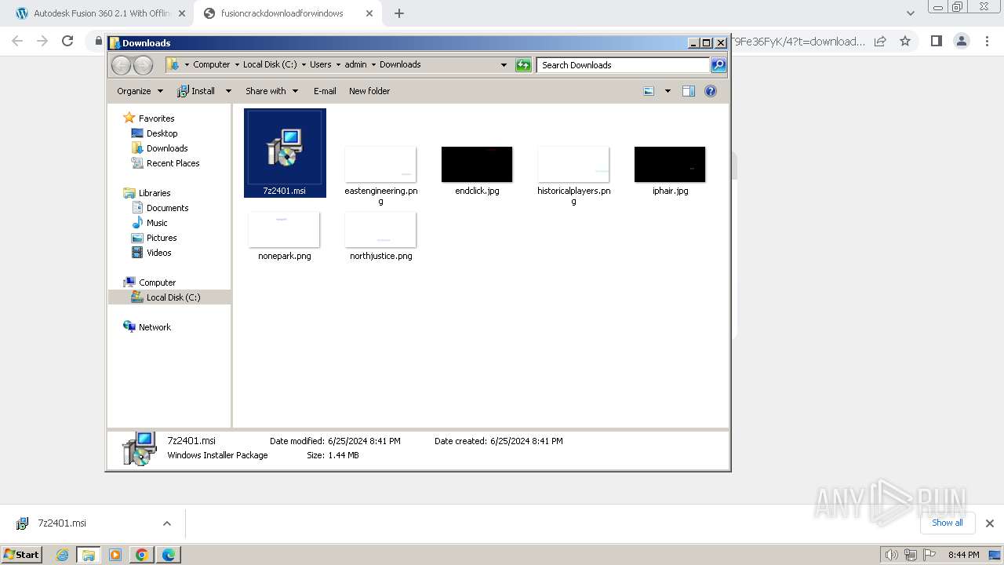Launch Internet Explorer from taskbar

(x=63, y=555)
